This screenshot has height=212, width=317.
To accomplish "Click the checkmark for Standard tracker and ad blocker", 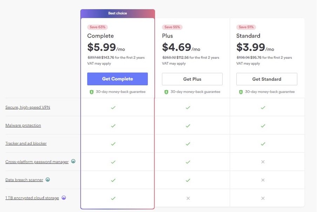I will 263,143.
